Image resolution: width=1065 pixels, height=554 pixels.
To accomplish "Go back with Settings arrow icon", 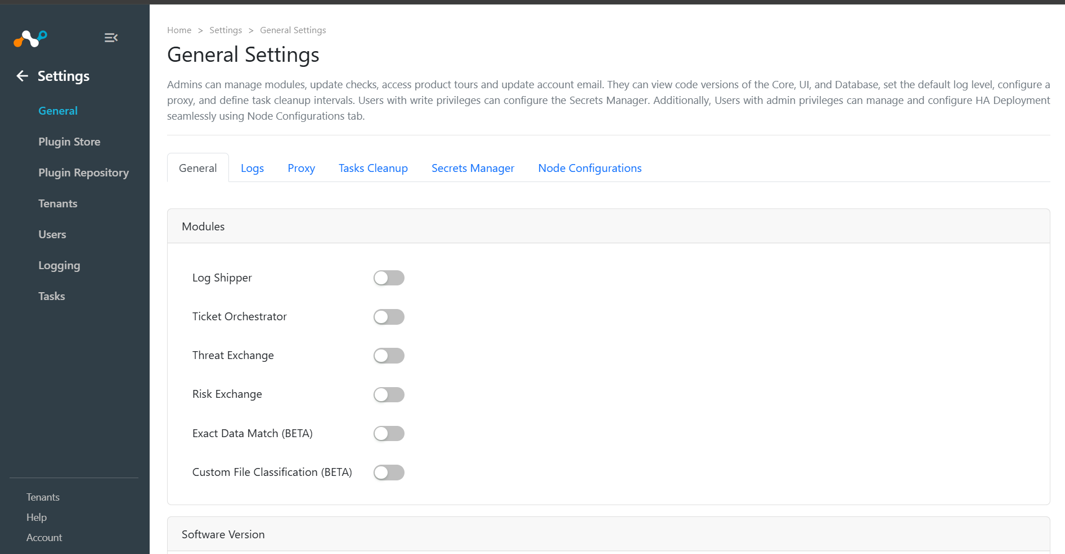I will pos(23,76).
